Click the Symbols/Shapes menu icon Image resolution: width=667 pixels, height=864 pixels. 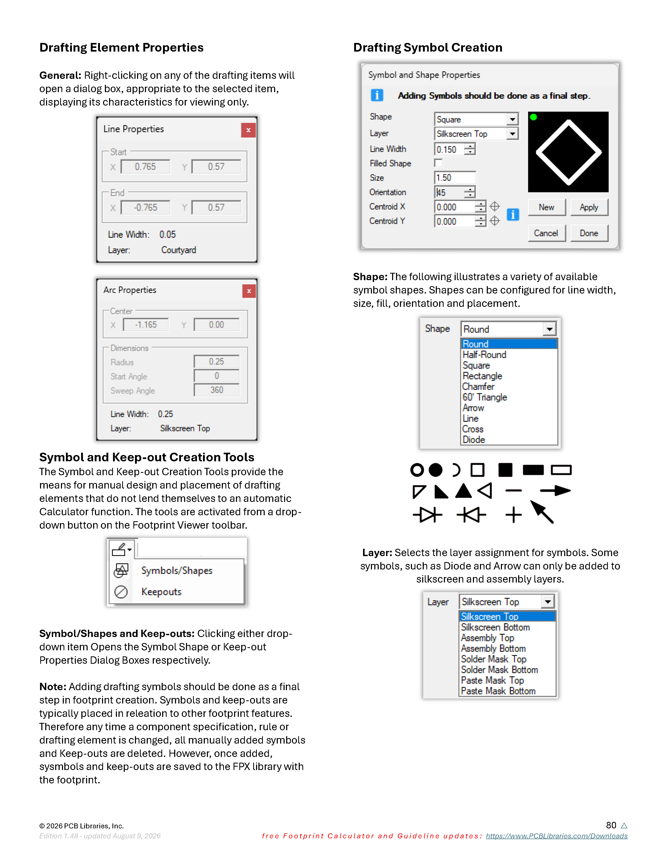coord(121,571)
